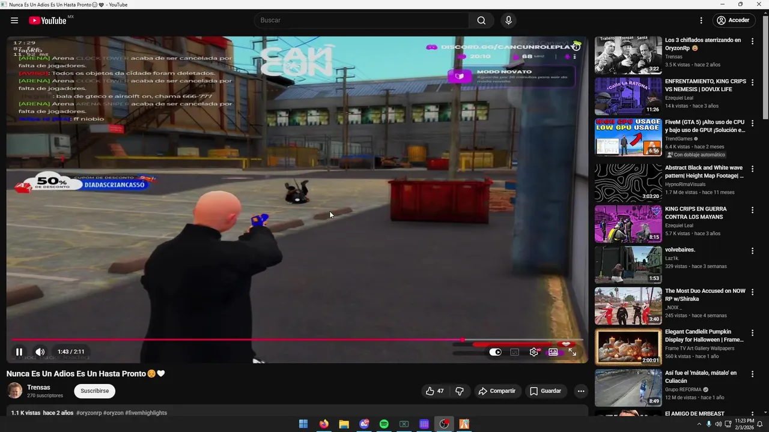Open system volume control in tray
Screen dimensions: 769x432
pyautogui.click(x=719, y=424)
